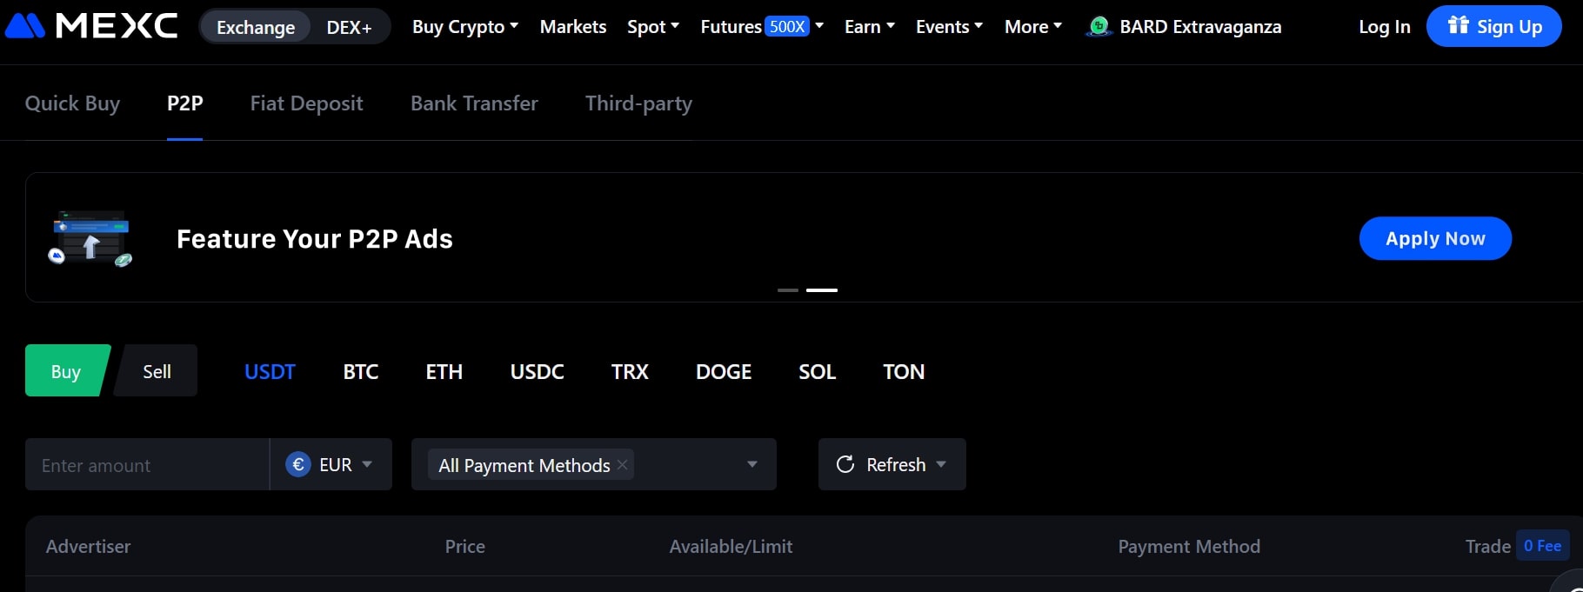The image size is (1583, 592).
Task: Open the EUR currency selector
Action: [331, 464]
